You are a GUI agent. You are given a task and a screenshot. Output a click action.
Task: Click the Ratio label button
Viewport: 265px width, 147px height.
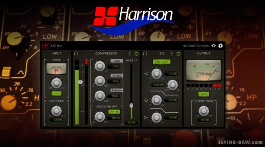pyautogui.click(x=117, y=61)
